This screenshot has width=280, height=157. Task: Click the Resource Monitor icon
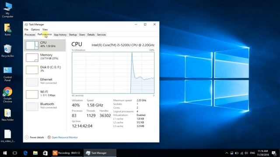click(49, 137)
